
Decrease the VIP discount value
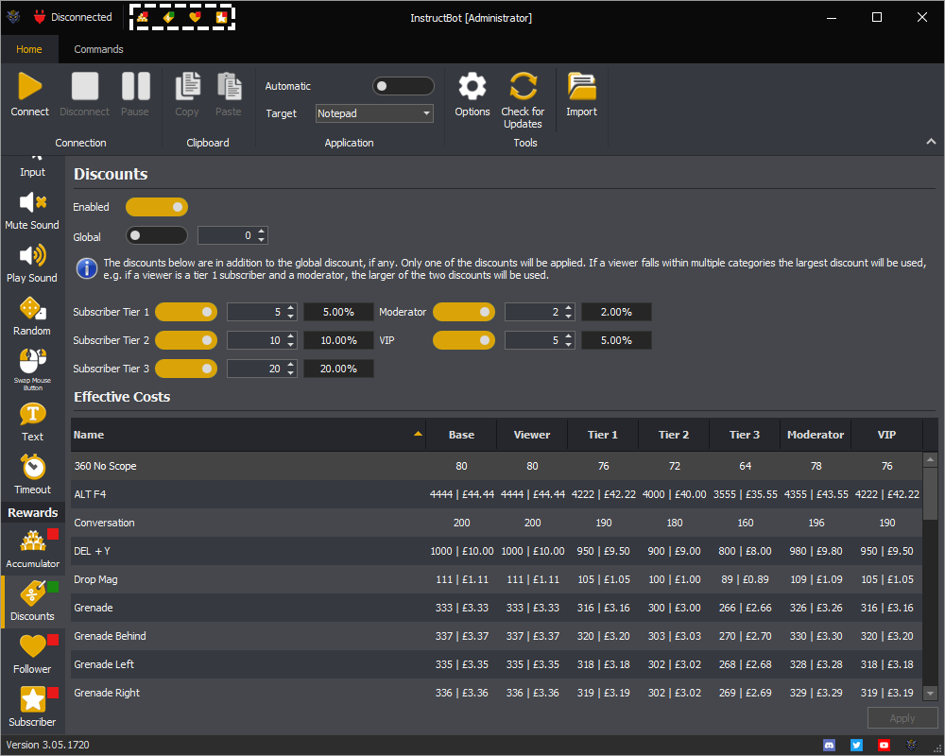pyautogui.click(x=569, y=344)
